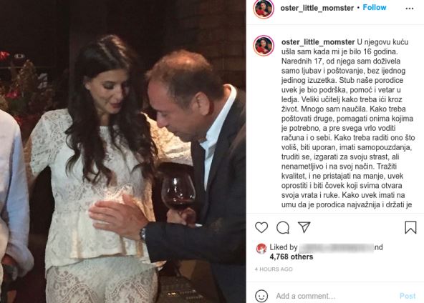Click the Liked by label

pyautogui.click(x=284, y=247)
